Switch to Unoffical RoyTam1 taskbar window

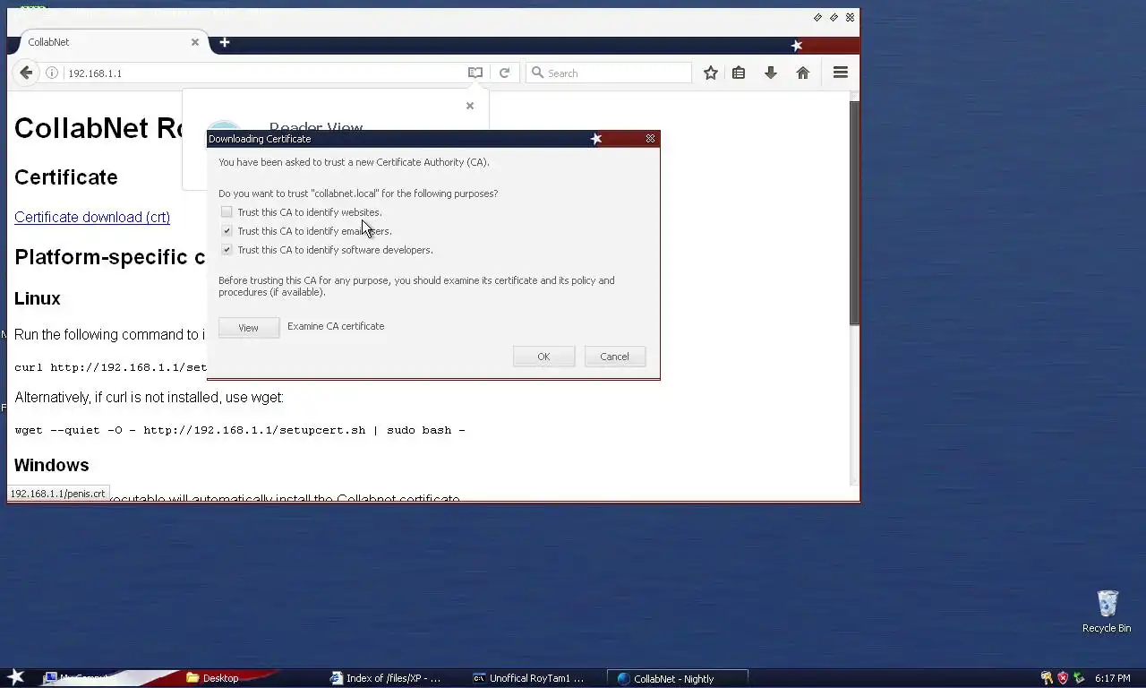click(528, 678)
